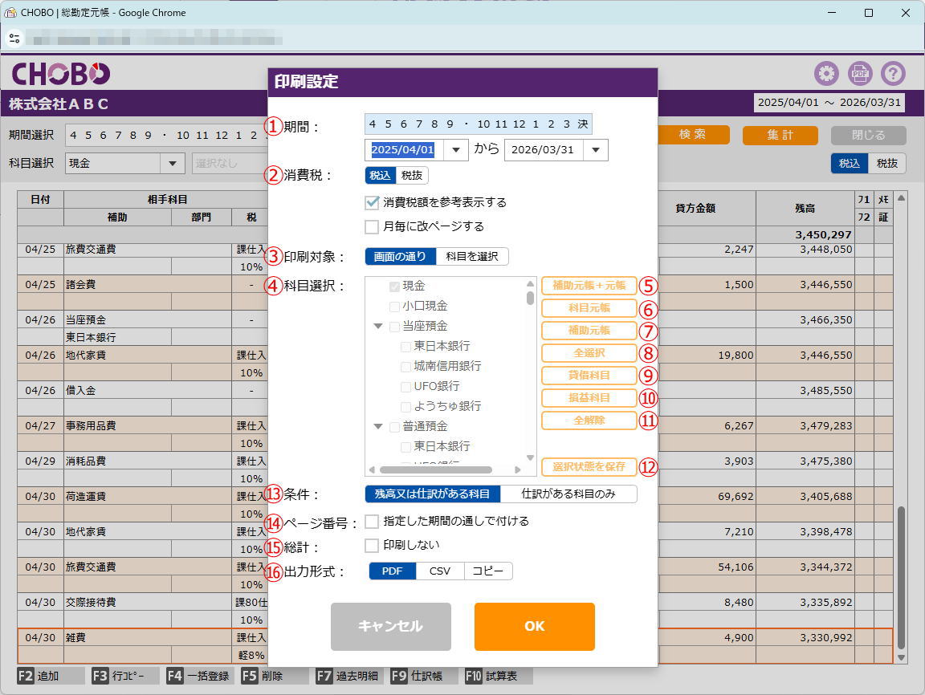Screen dimensions: 925x695
Task: Open the help question mark icon
Action: (893, 74)
